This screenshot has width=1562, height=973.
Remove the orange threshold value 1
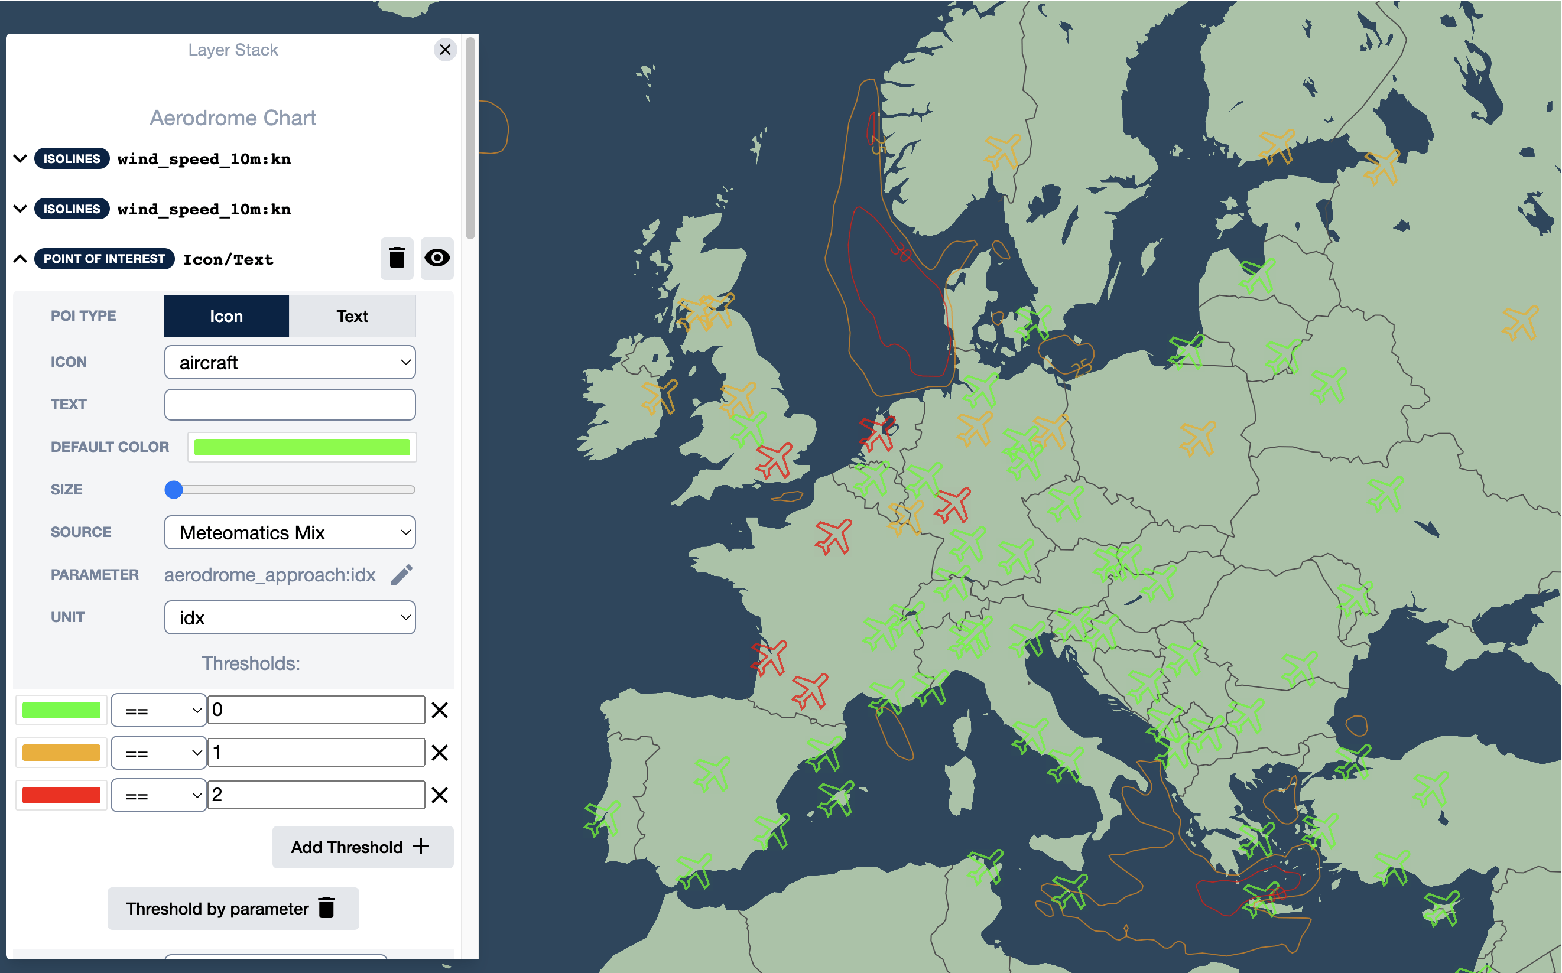click(442, 751)
